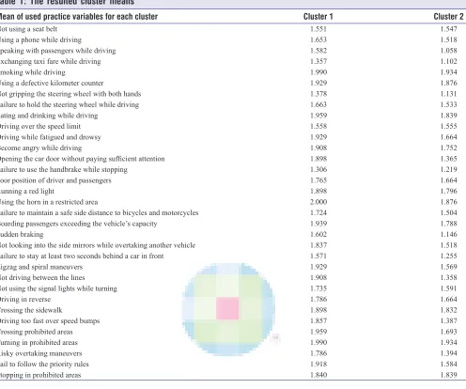Screen dimensions: 466x389
Task: Select Cluster 1 value 1.378 for steering grip
Action: click(318, 94)
